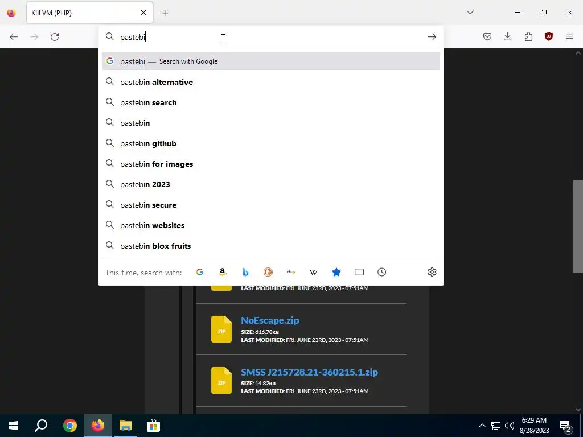The height and width of the screenshot is (437, 583).
Task: Search this time with Wikipedia icon
Action: click(314, 272)
